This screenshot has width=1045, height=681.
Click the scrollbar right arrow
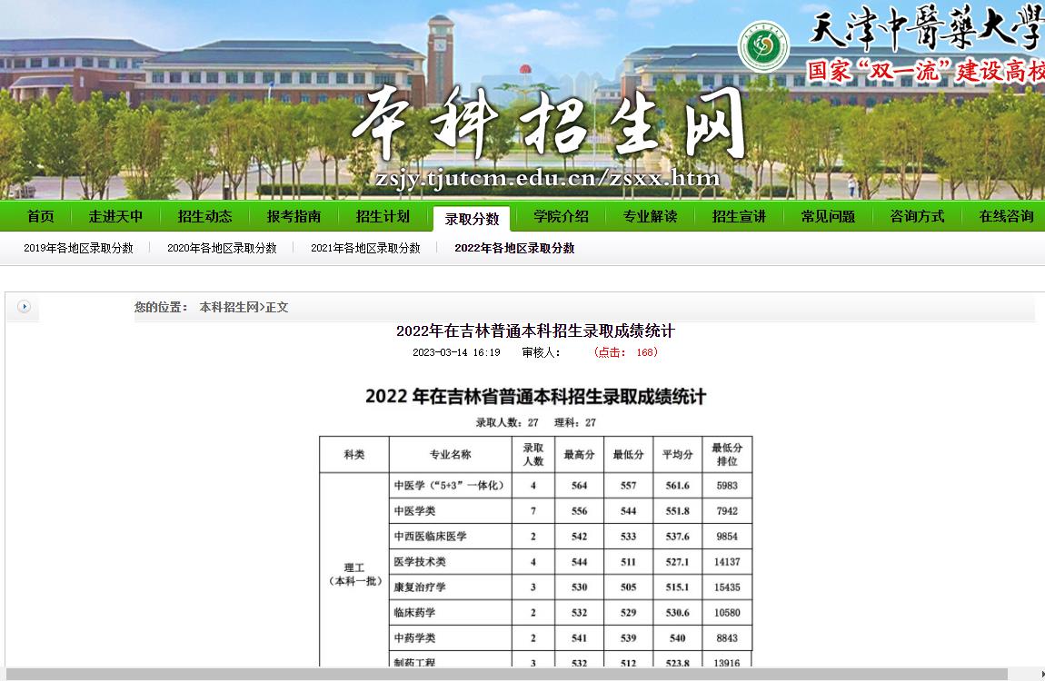[x=1041, y=675]
